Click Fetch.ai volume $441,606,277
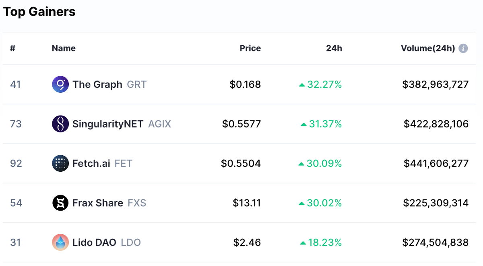 [x=436, y=163]
